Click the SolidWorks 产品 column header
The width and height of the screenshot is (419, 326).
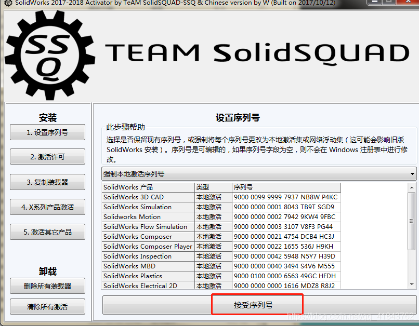click(148, 187)
